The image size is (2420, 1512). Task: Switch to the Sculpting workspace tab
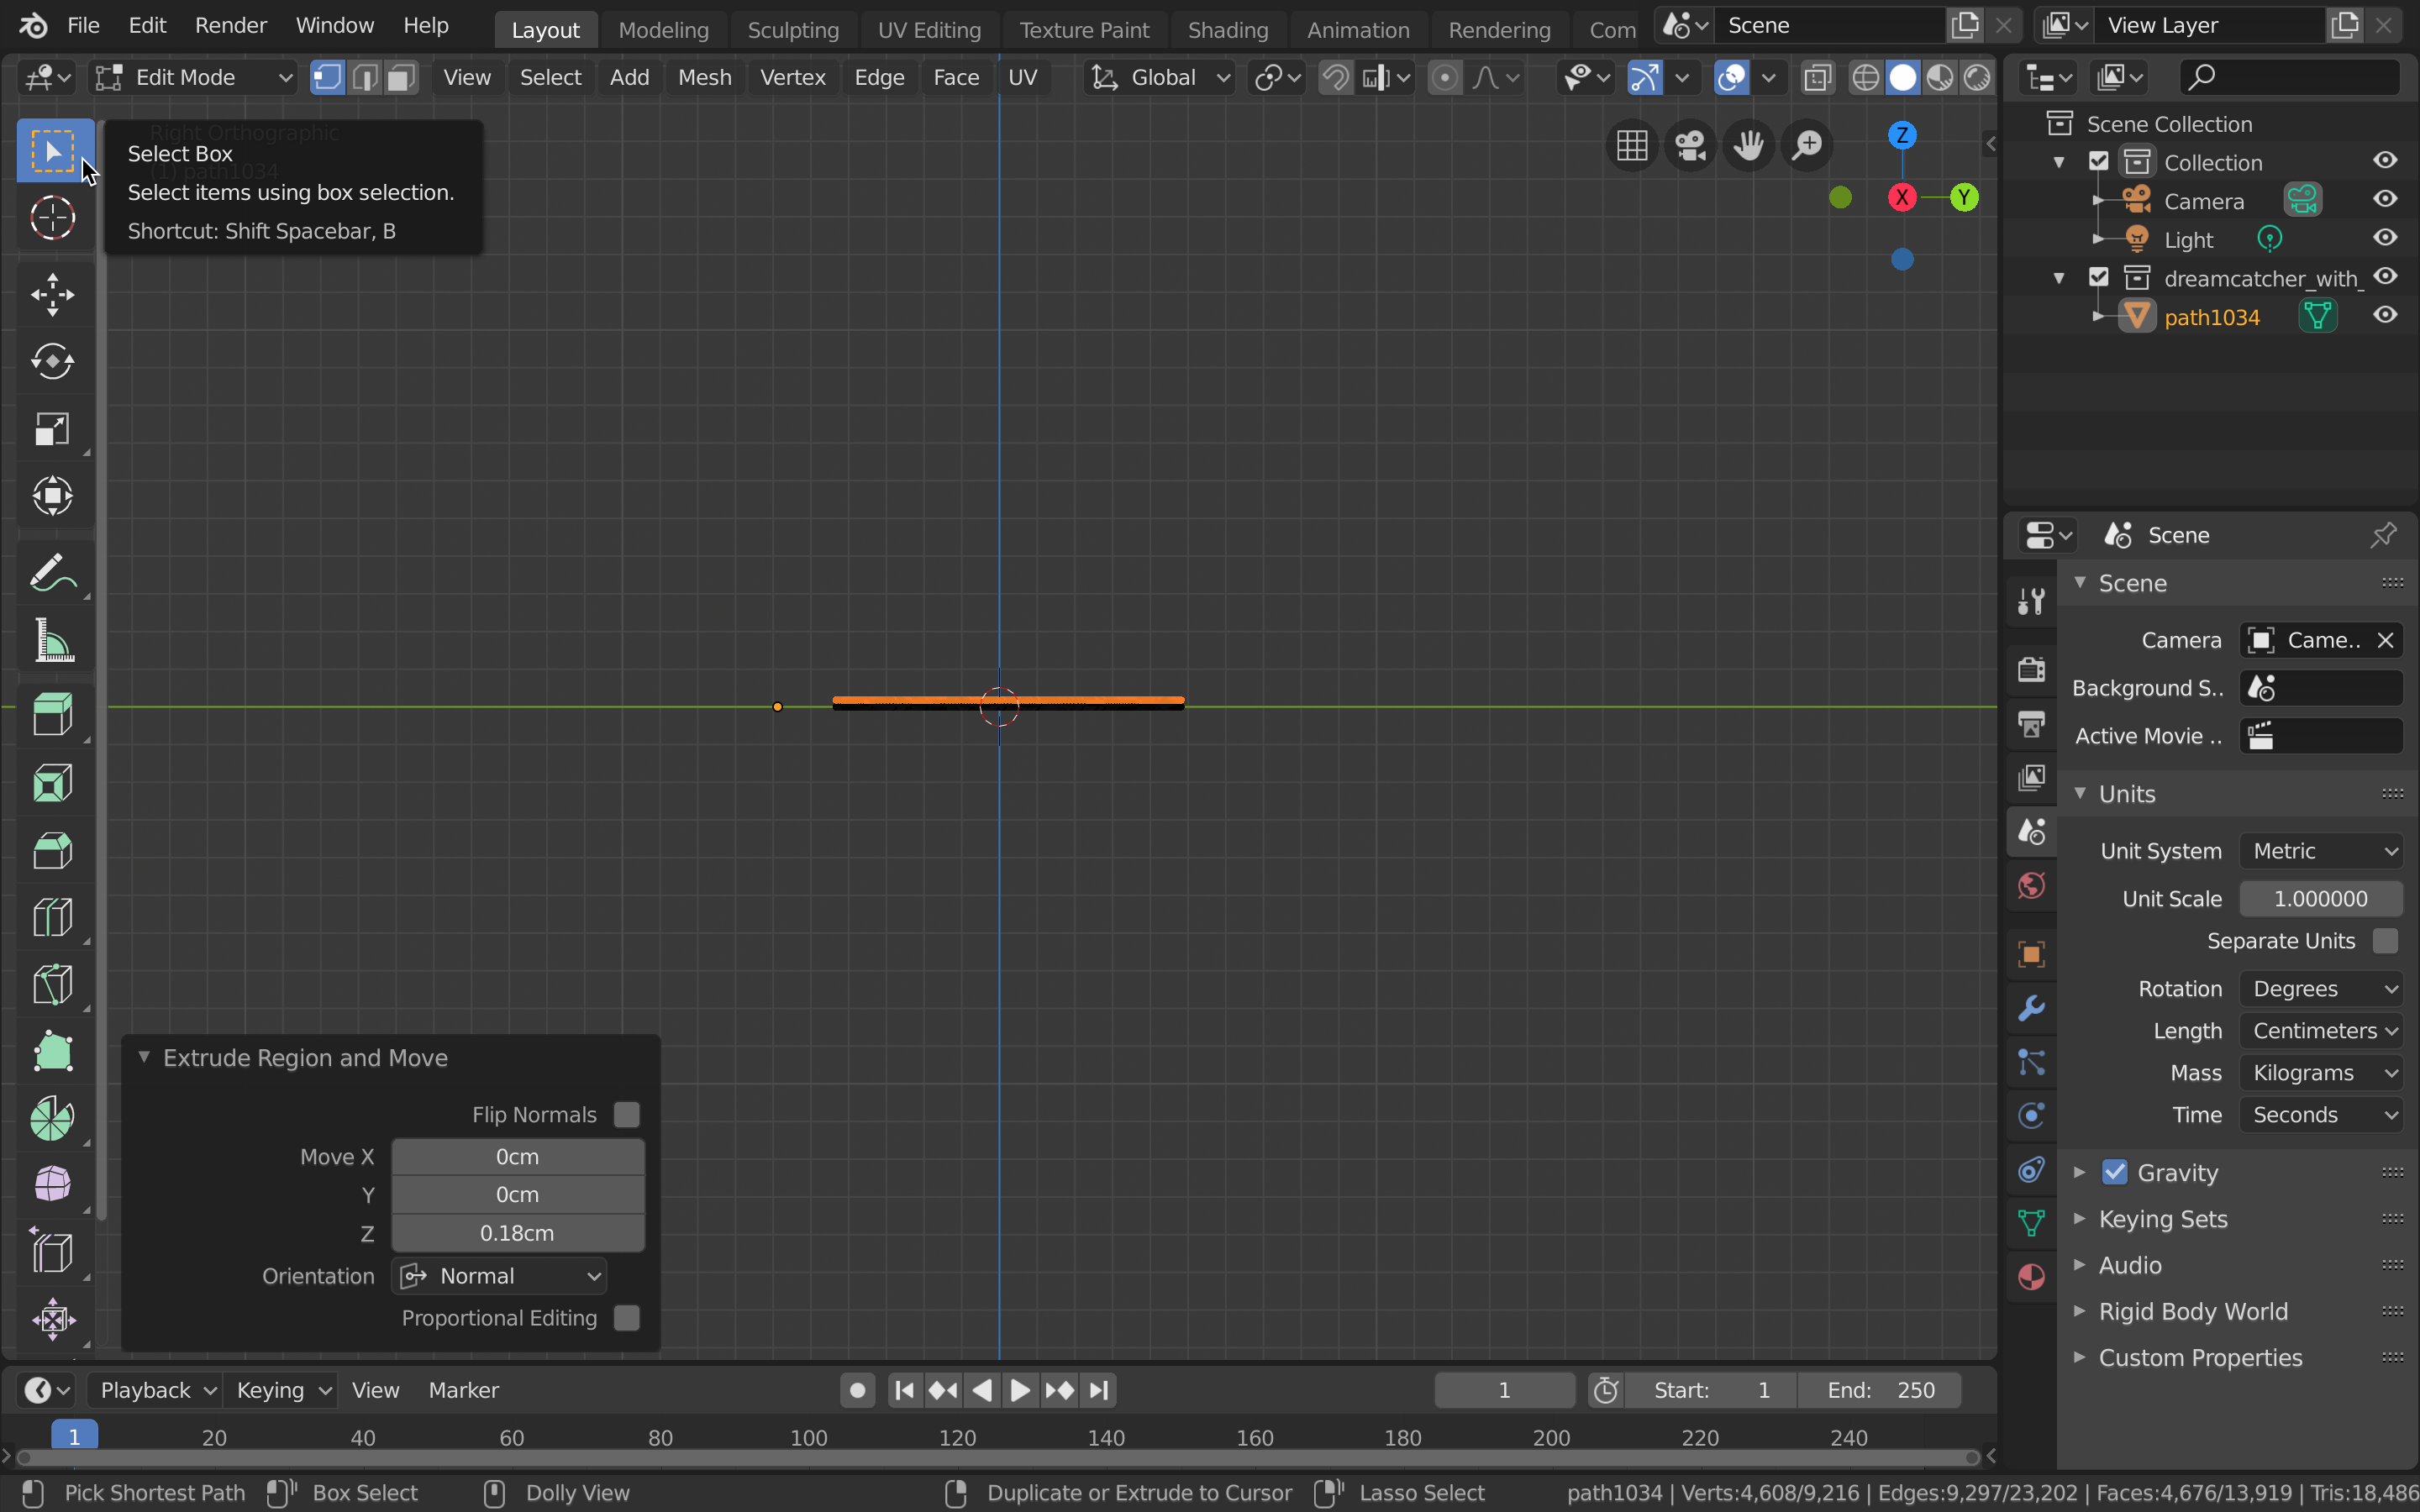point(793,30)
